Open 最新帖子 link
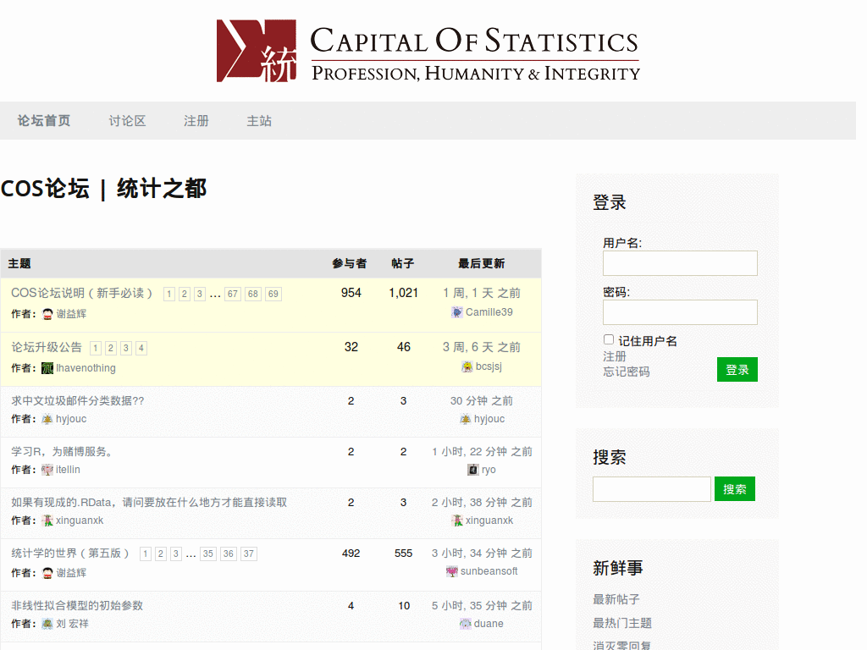867x650 pixels. 616,599
